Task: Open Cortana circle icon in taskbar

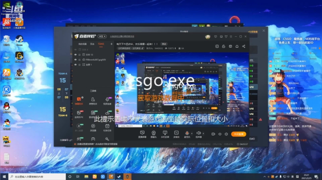Action: point(70,176)
